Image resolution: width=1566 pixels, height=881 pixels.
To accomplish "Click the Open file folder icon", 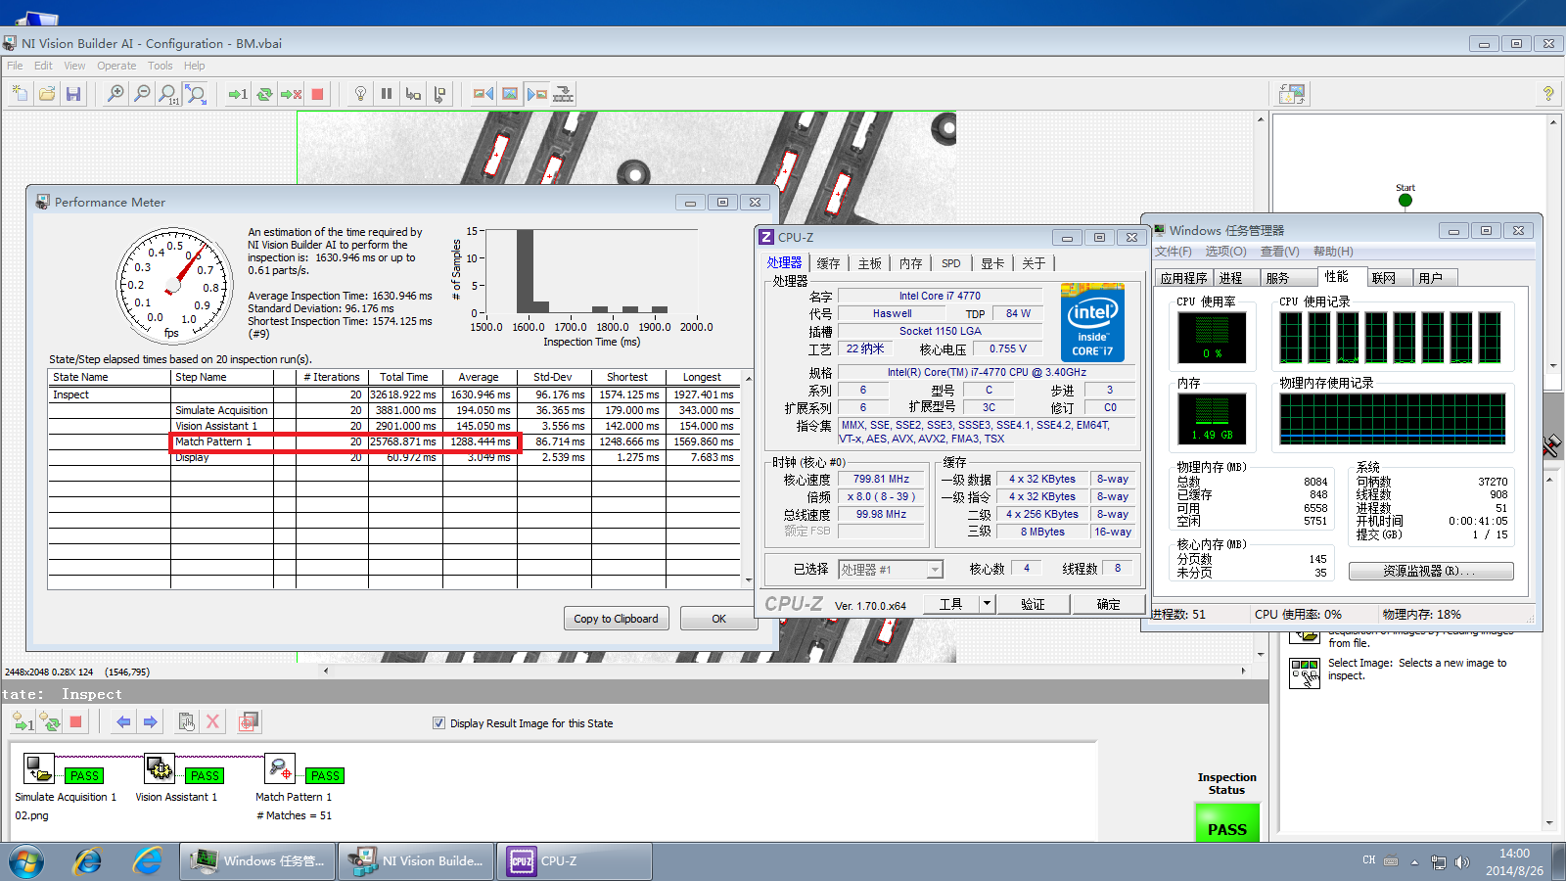I will tap(46, 94).
